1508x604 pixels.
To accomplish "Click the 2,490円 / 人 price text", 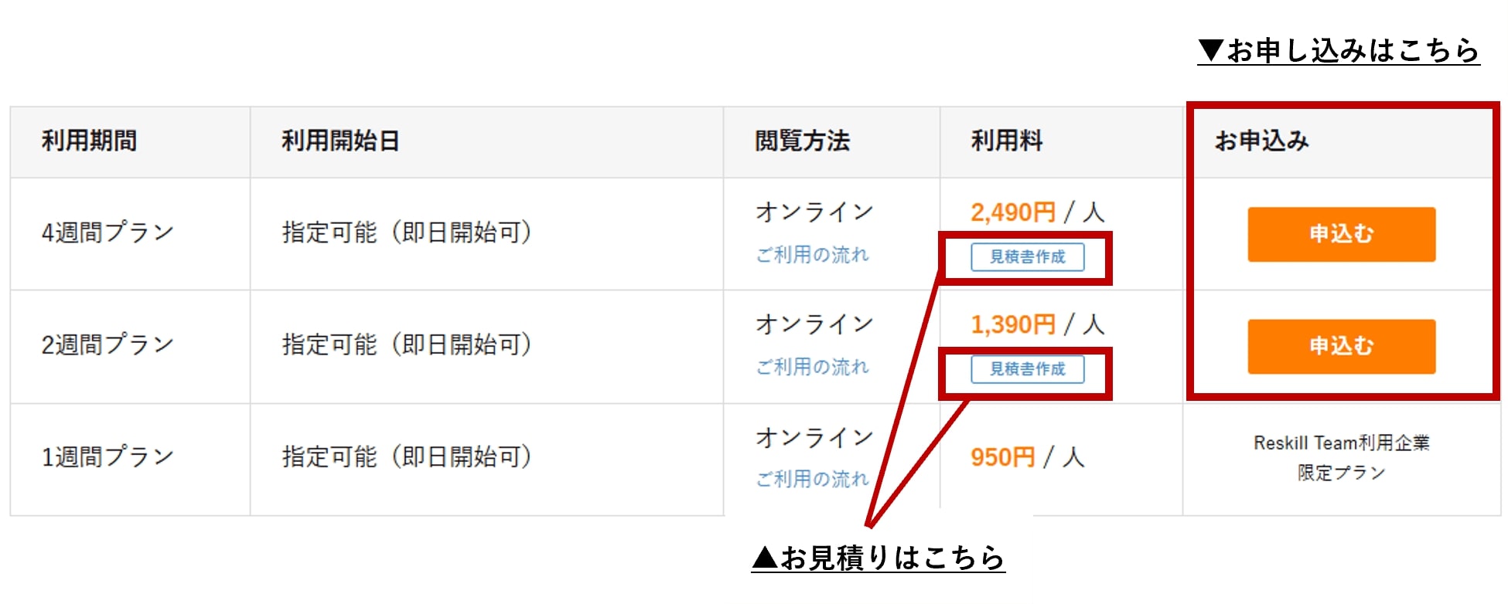I will [1037, 212].
